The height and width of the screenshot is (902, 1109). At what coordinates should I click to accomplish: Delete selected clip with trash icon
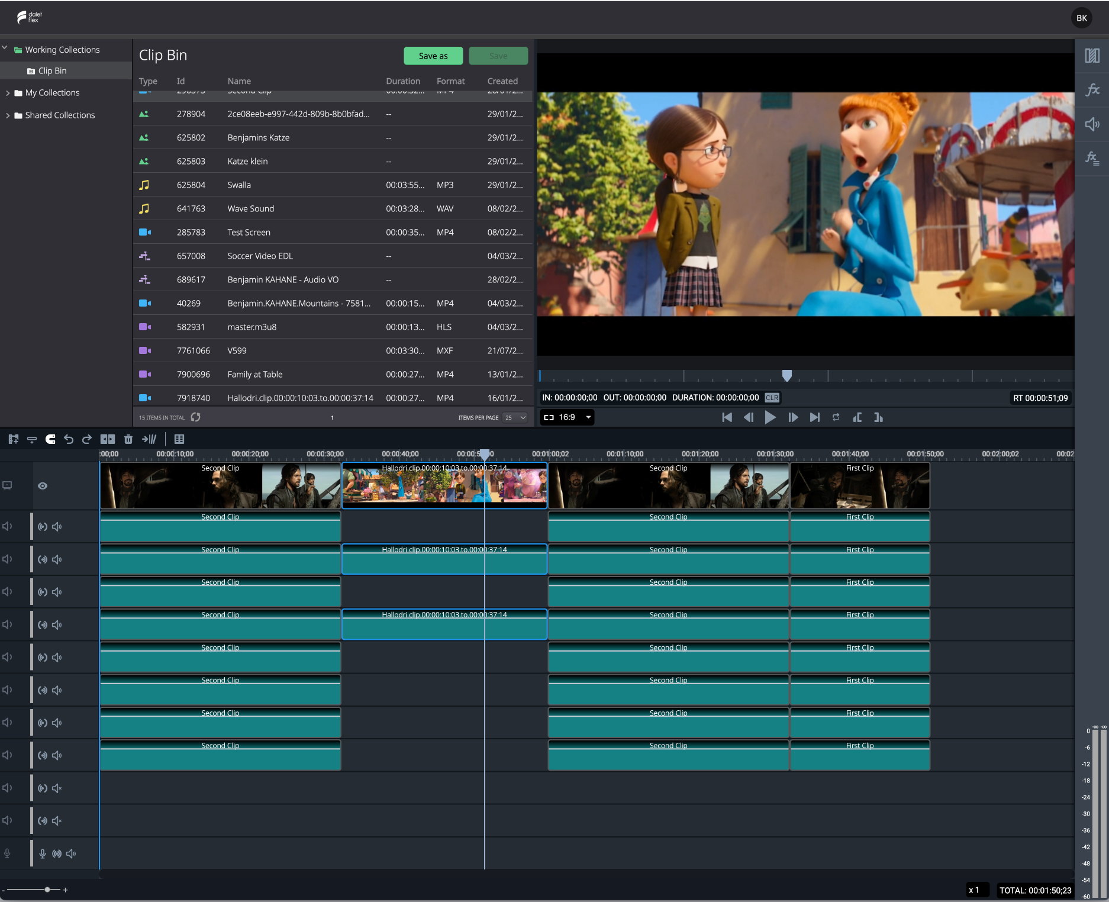(128, 439)
